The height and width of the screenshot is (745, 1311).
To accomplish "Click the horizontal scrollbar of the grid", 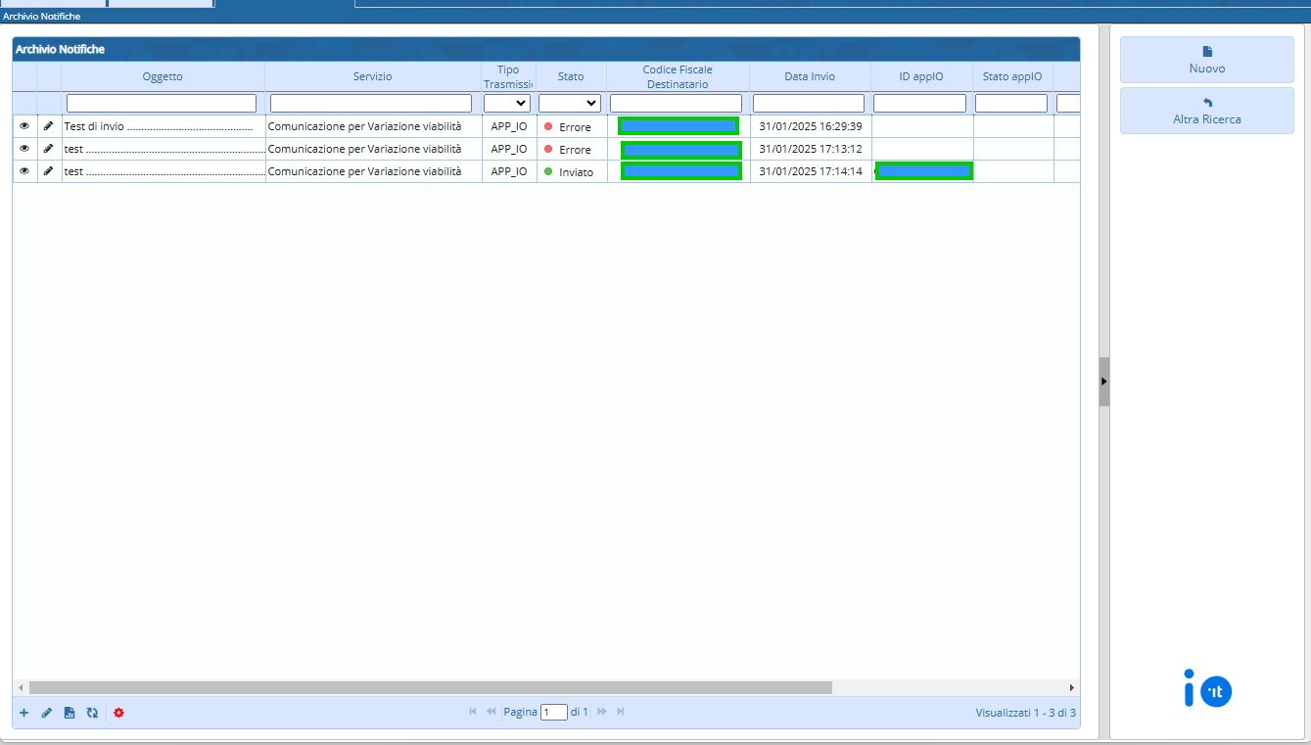I will (x=431, y=688).
